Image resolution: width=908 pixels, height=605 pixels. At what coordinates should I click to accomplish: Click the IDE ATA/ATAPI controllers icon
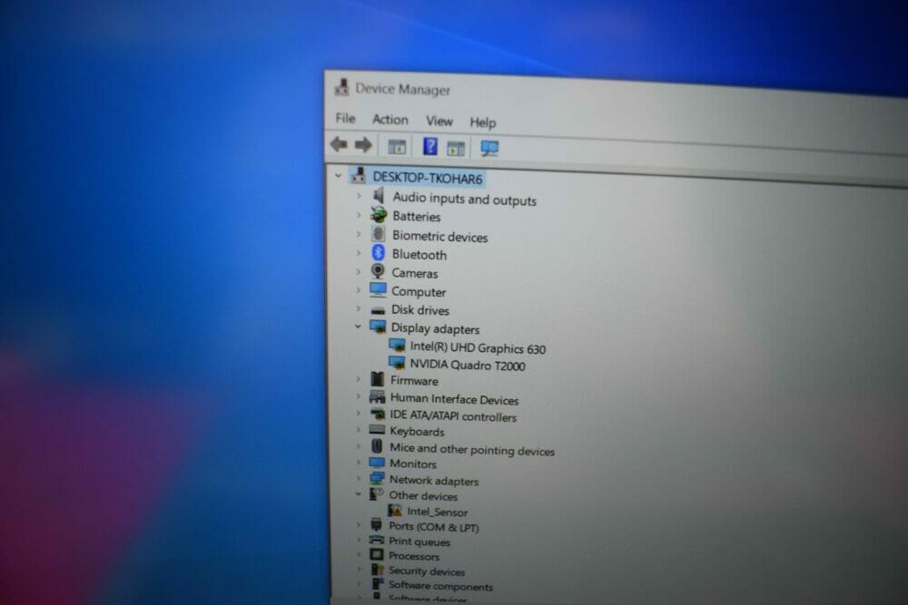[378, 415]
